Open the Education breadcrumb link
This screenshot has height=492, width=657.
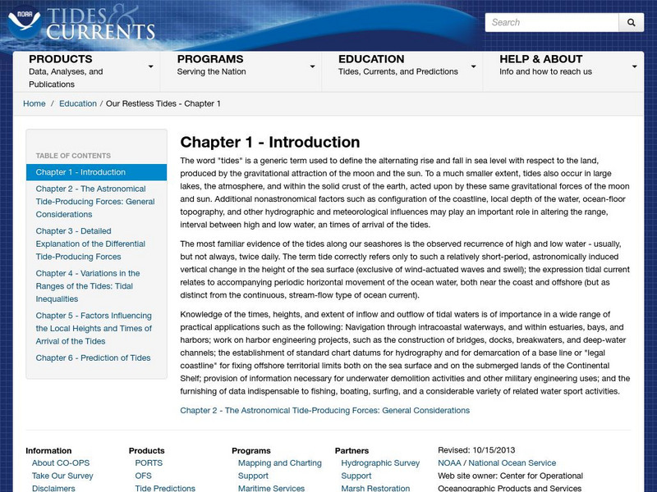tap(78, 104)
